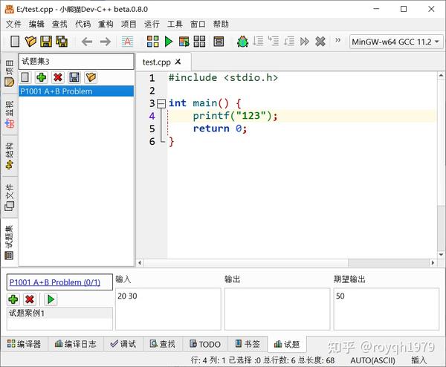Open the 项目 menu
The width and height of the screenshot is (446, 367).
[x=129, y=25]
